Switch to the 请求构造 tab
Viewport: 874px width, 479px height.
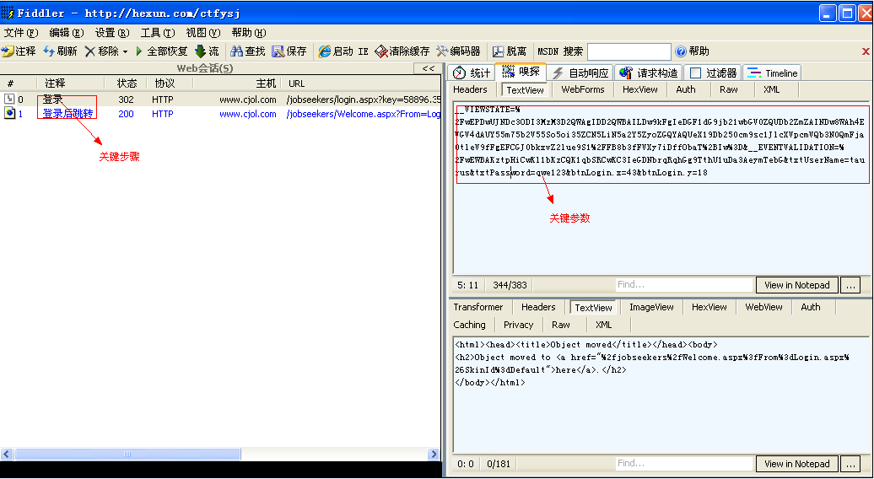click(649, 73)
